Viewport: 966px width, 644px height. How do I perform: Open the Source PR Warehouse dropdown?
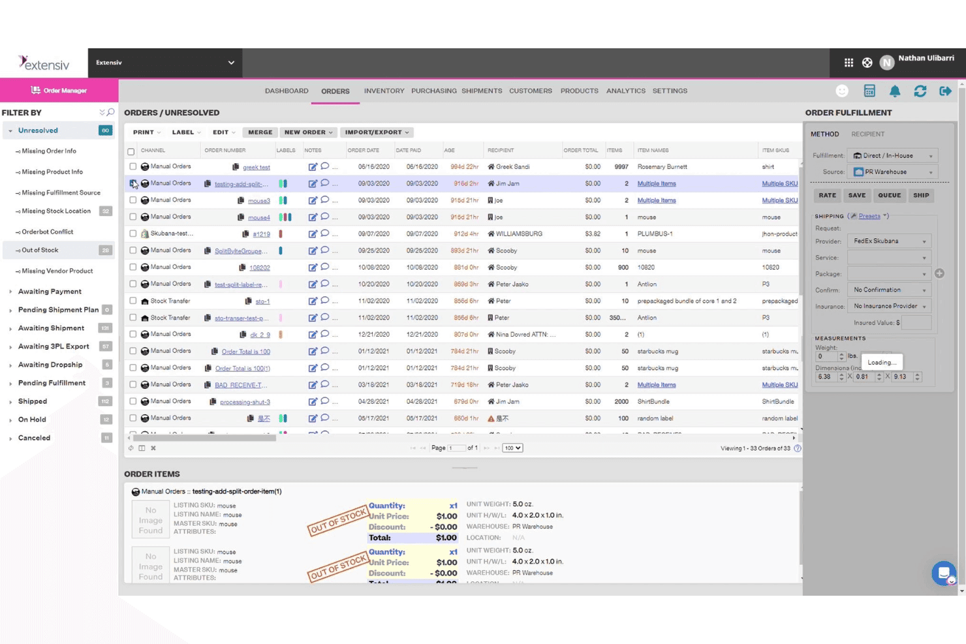tap(892, 172)
